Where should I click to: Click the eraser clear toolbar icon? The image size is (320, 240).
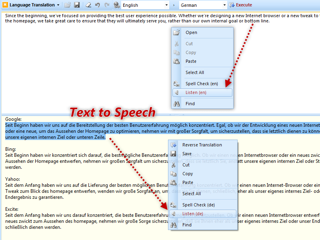[x=88, y=5]
